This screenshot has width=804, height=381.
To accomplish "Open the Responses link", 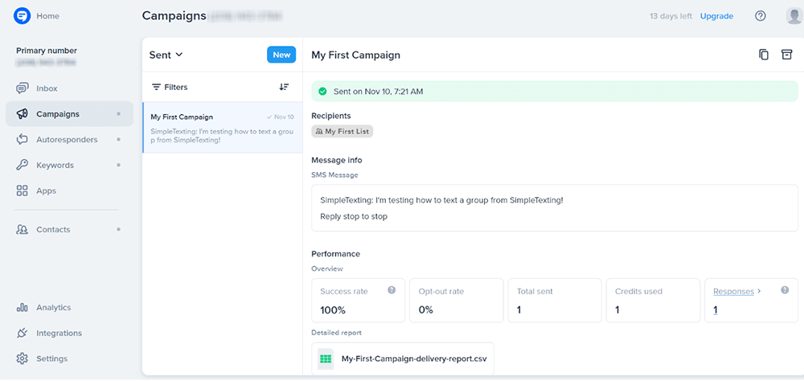I will pos(734,291).
